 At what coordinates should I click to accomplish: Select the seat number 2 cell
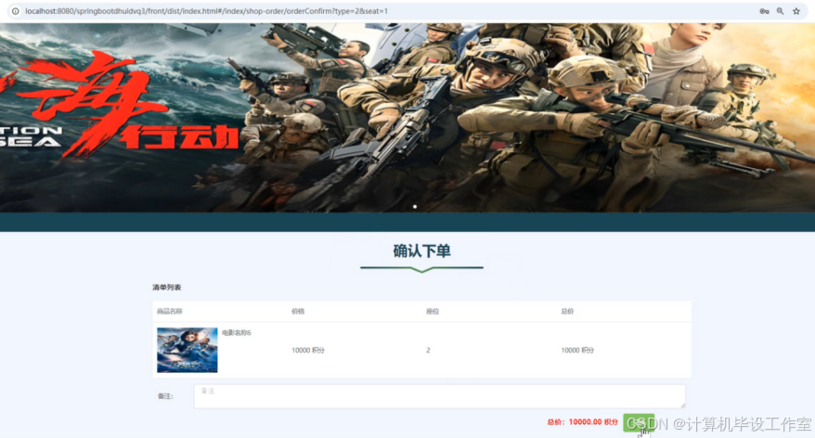(x=428, y=350)
